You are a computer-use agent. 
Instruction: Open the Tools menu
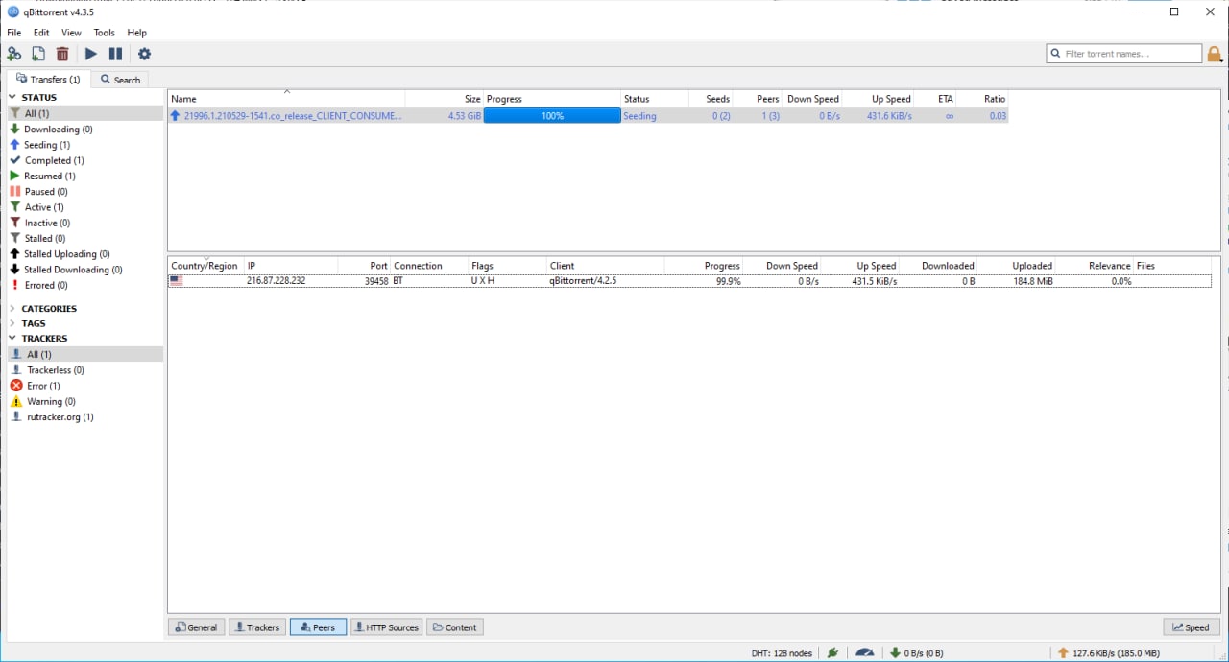pyautogui.click(x=104, y=33)
